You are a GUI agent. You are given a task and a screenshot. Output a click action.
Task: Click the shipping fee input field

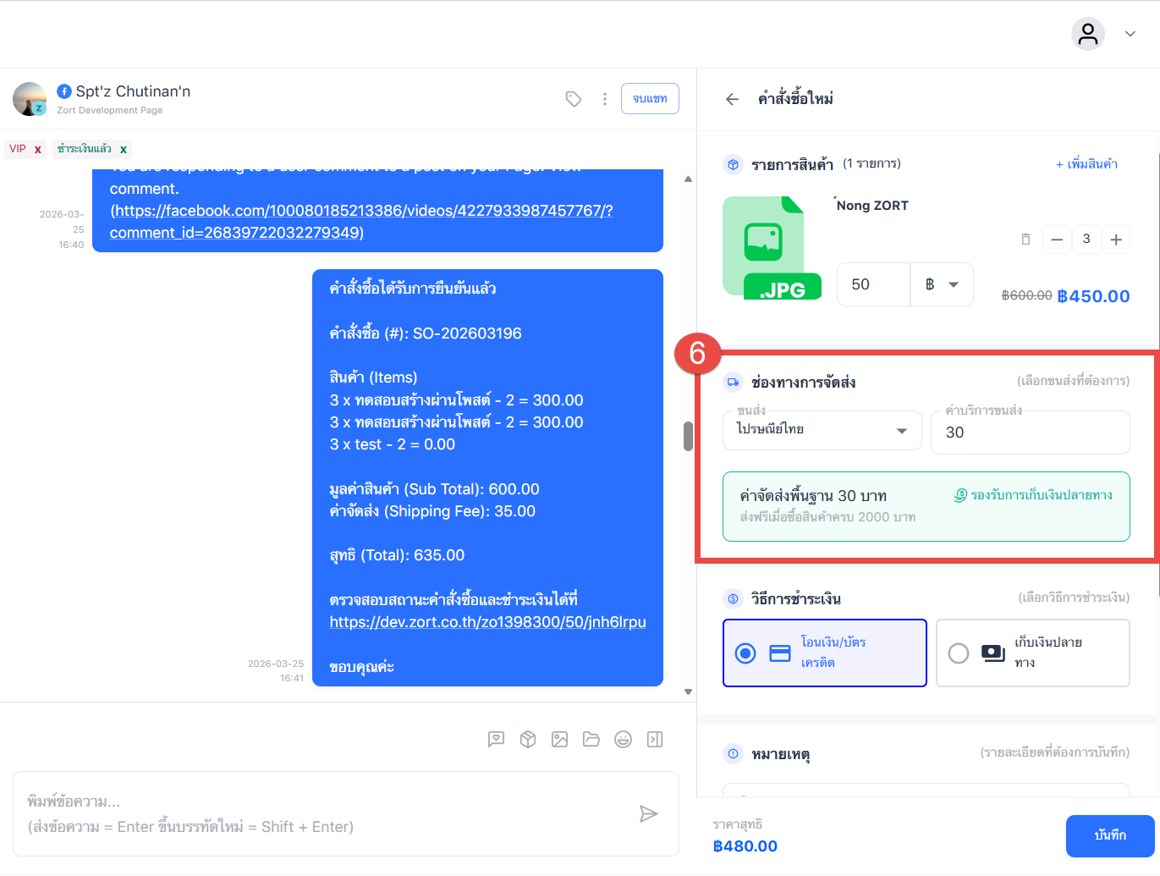(x=1030, y=432)
